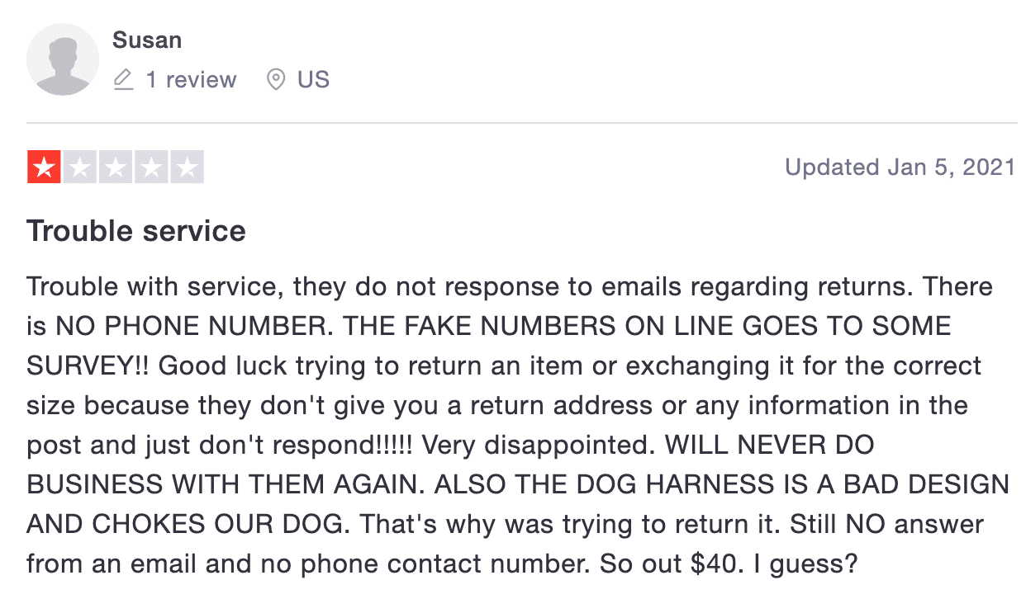Click the third grey rating star
The width and height of the screenshot is (1026, 599).
(116, 167)
